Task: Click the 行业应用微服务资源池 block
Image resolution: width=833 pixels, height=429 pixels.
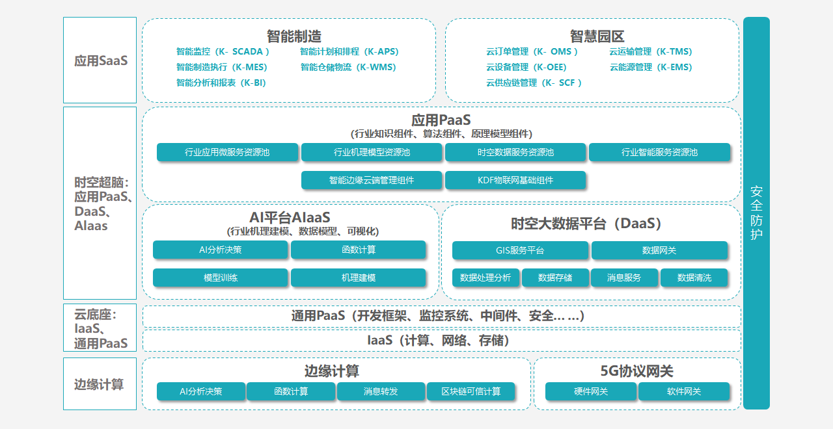Action: coord(227,152)
